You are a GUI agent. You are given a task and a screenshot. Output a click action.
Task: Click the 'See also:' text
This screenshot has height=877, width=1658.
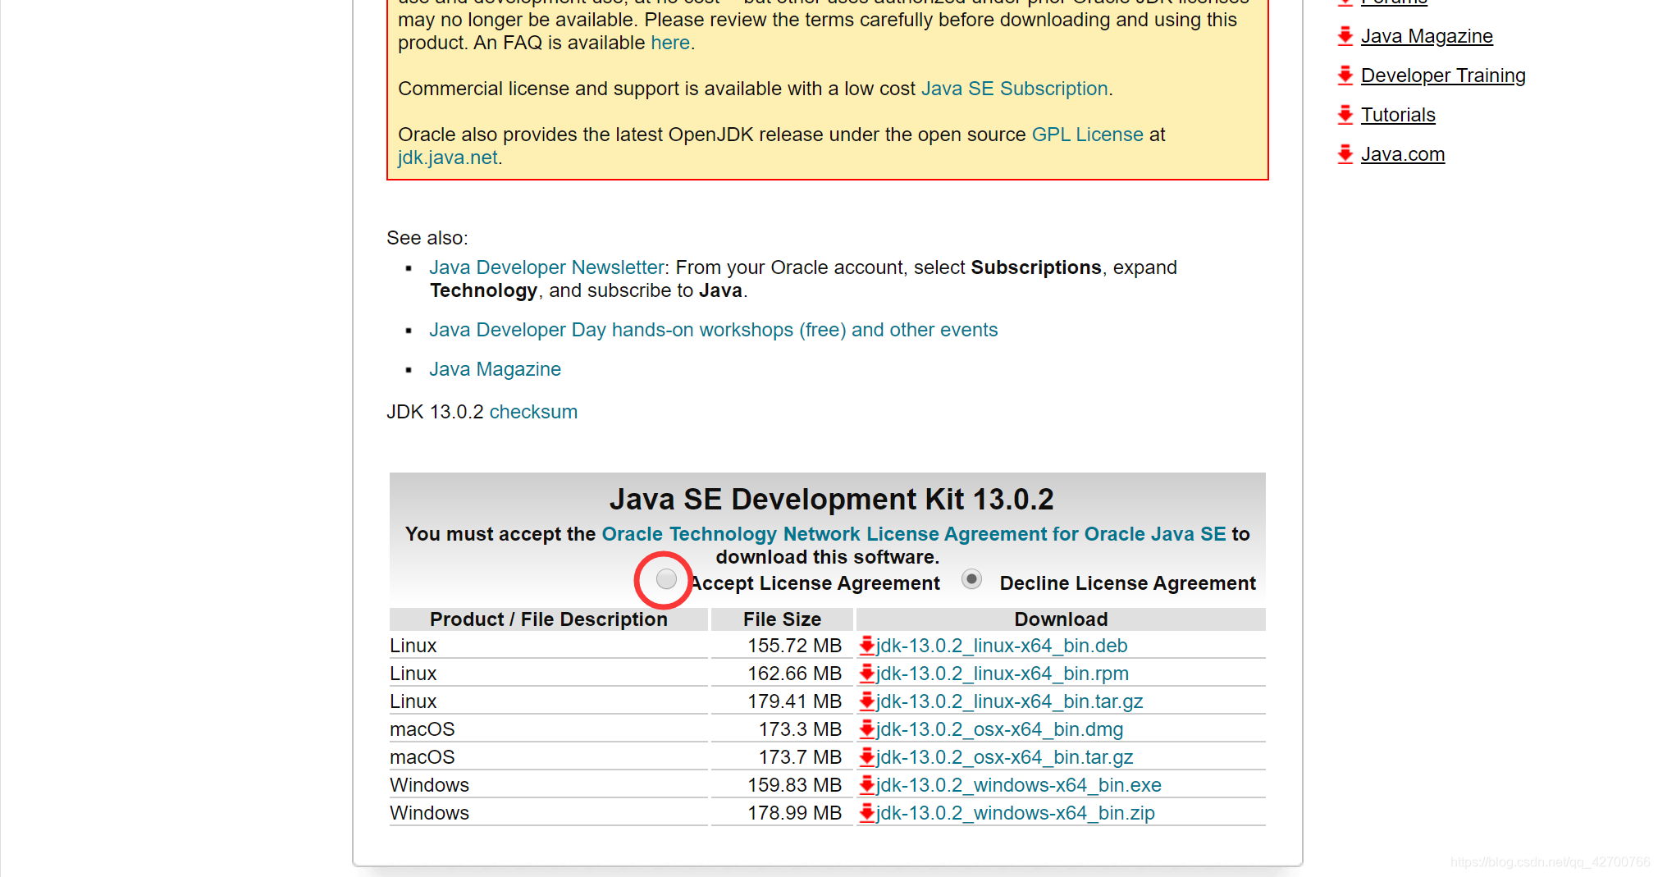coord(427,238)
